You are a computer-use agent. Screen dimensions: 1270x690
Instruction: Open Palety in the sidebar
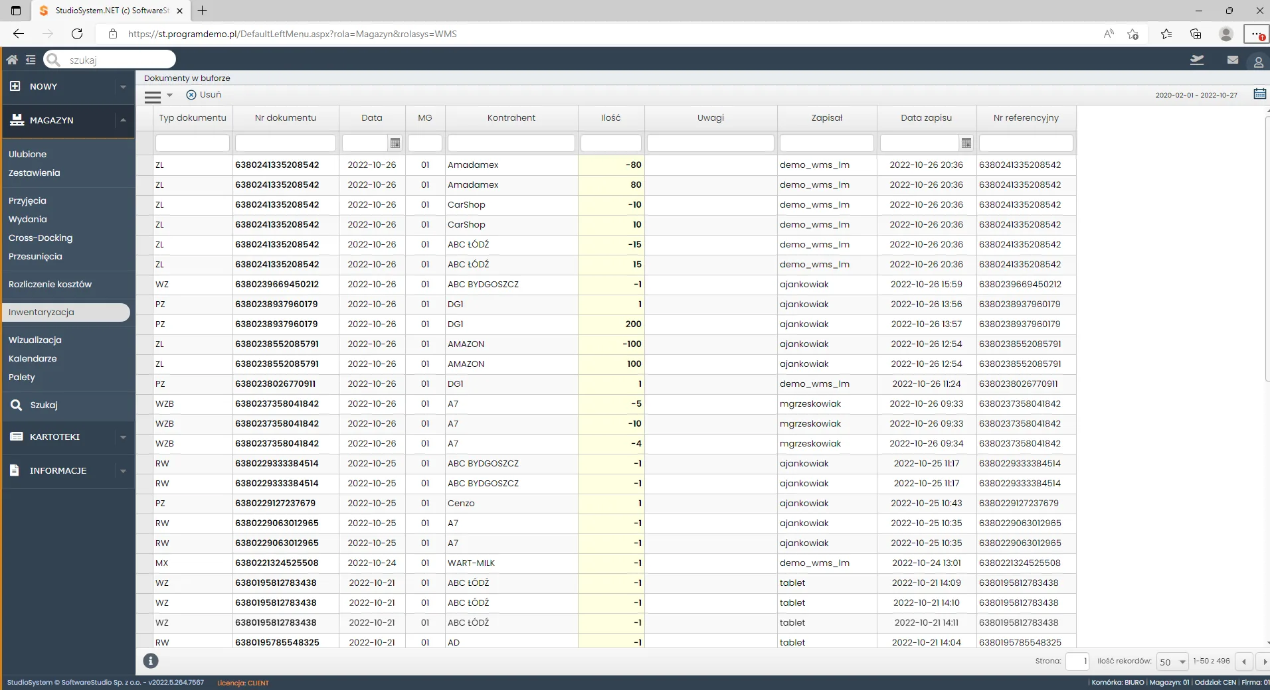(x=22, y=377)
